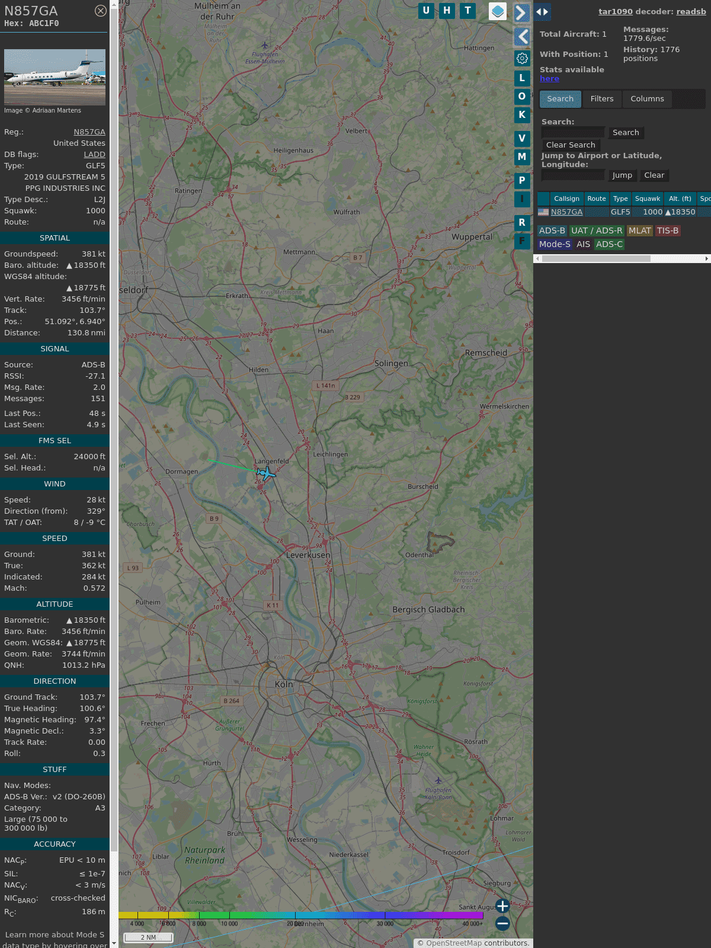Sort table by Squawk column header
Viewport: 711px width, 948px height.
(x=647, y=199)
